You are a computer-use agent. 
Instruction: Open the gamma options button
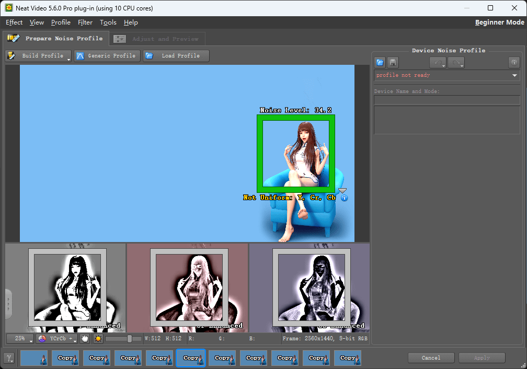[10, 358]
